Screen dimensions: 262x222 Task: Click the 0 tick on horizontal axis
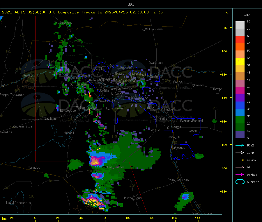point(35,218)
